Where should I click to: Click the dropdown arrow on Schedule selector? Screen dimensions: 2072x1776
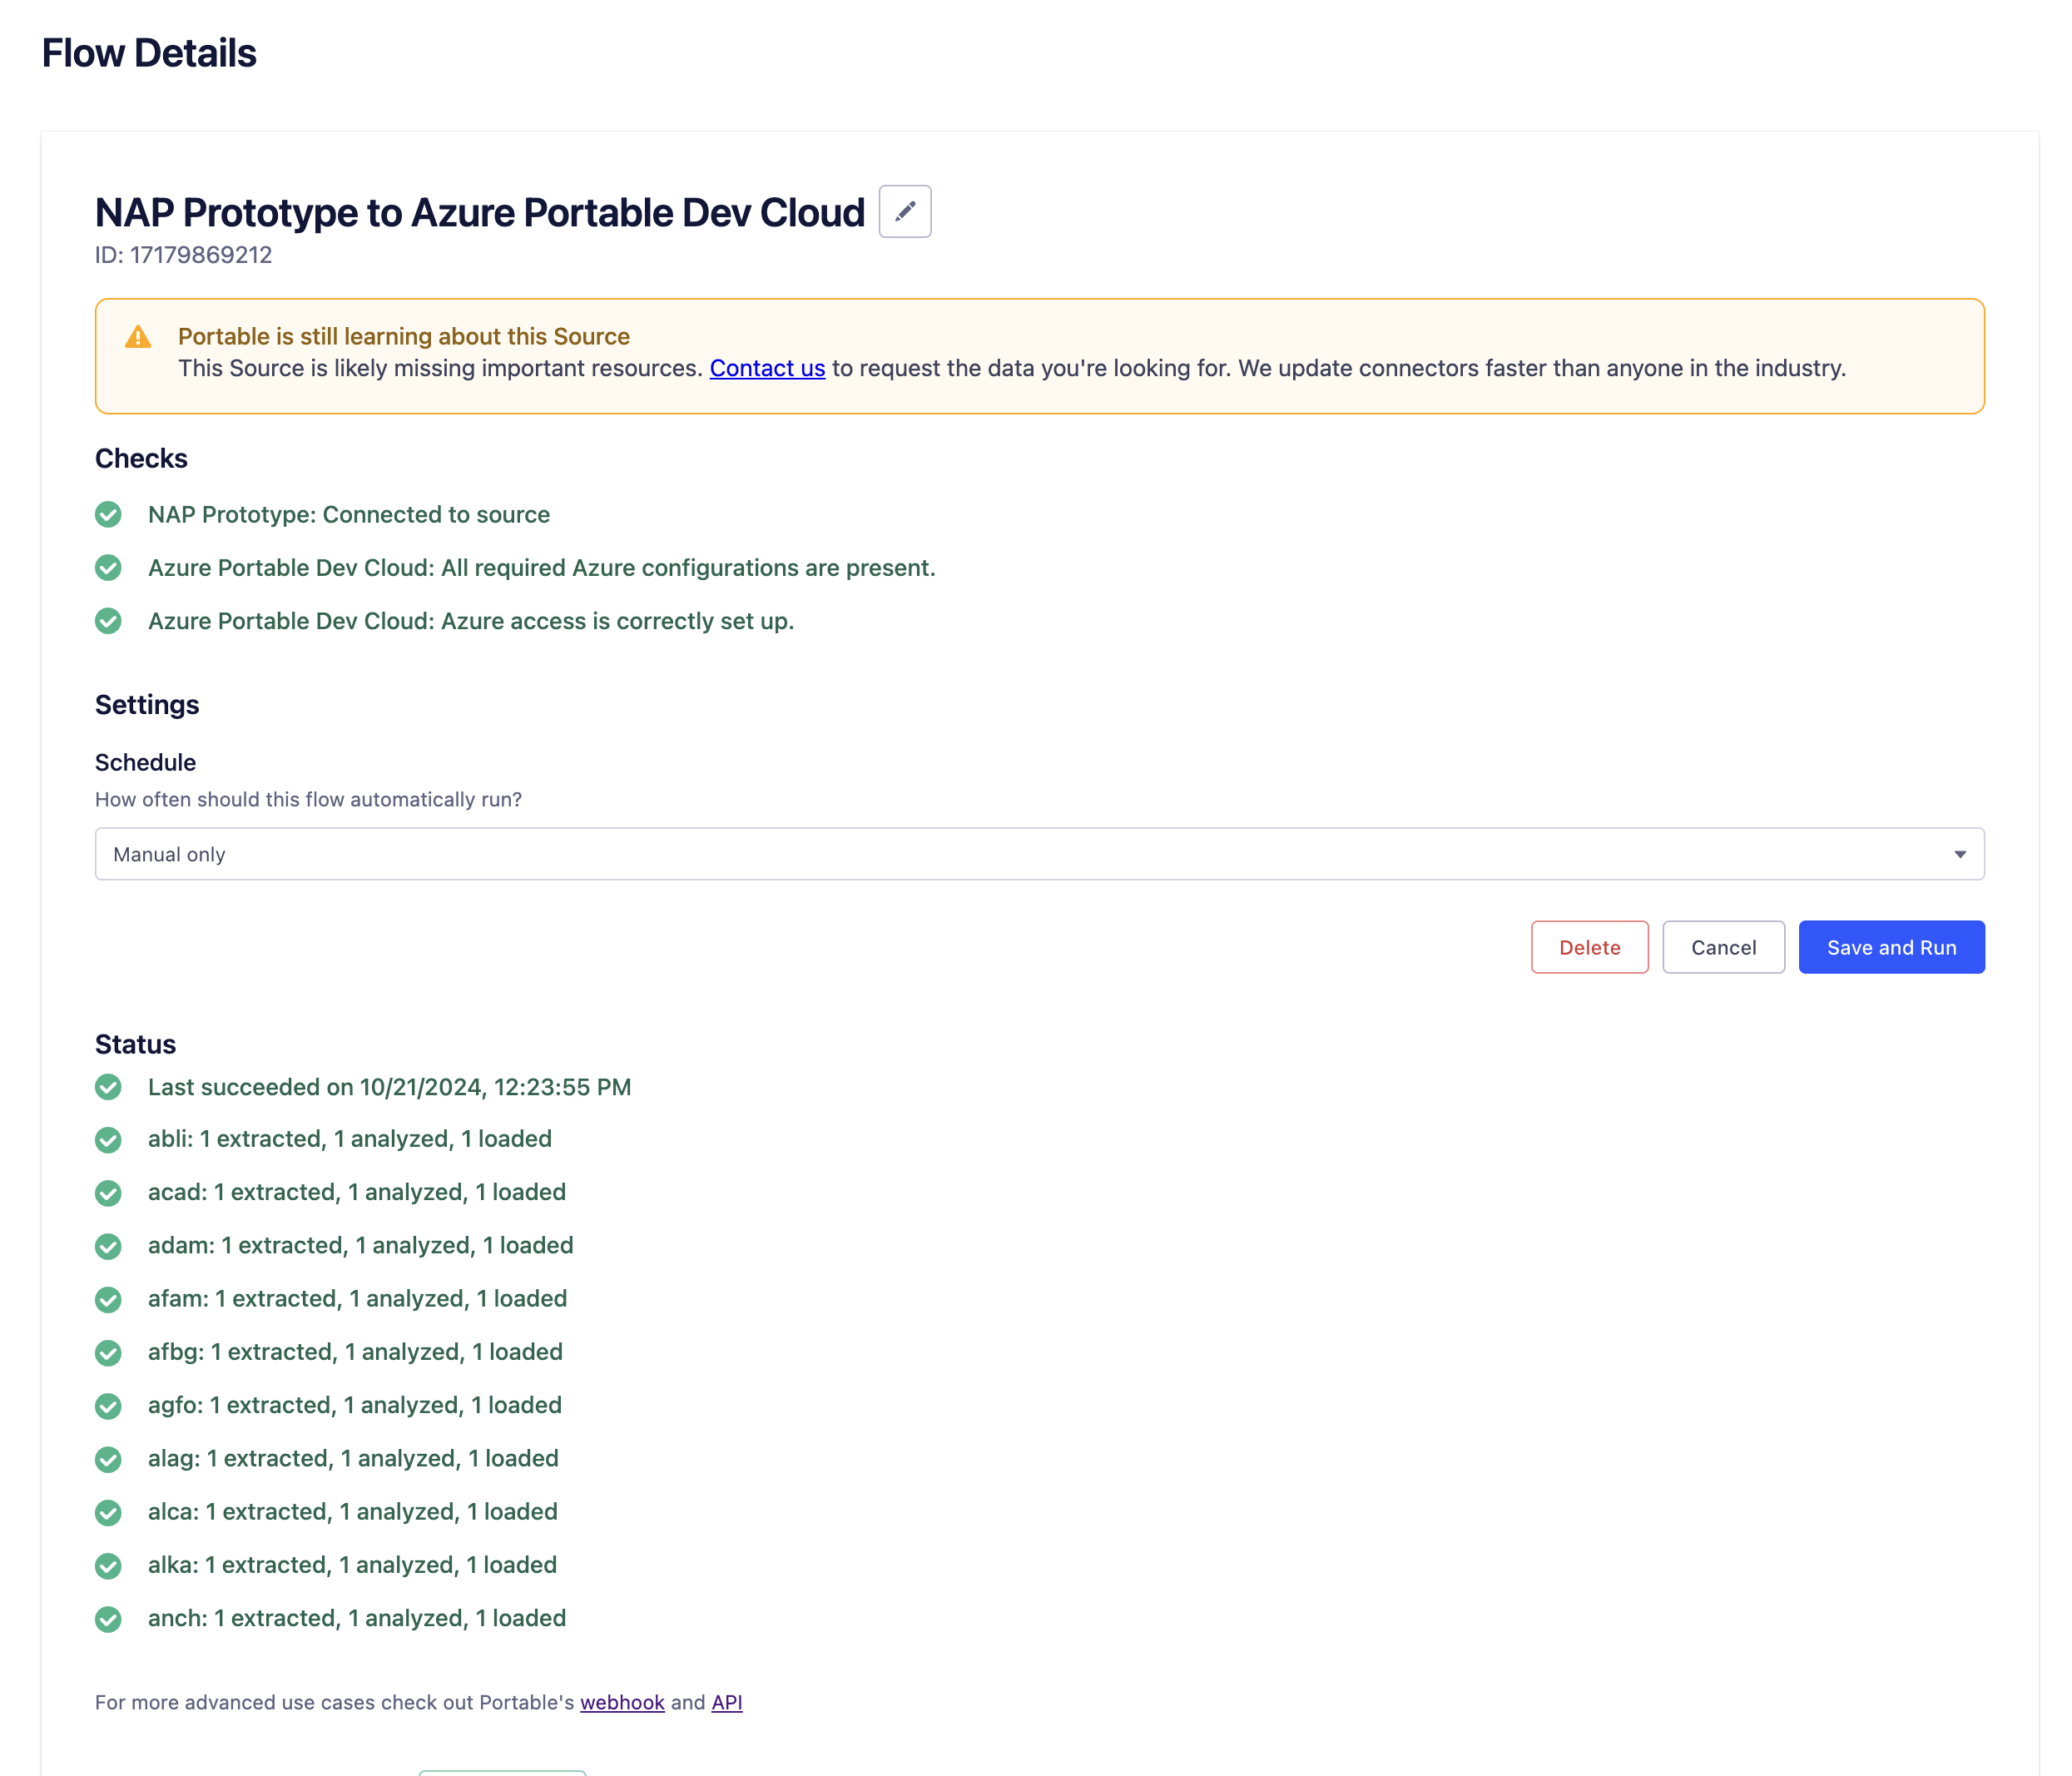click(x=1959, y=854)
